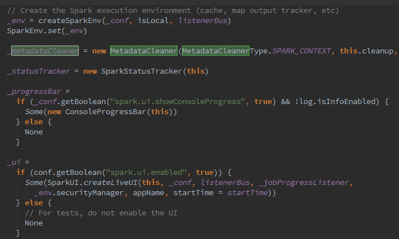The width and height of the screenshot is (399, 239).
Task: Click the 'For tests, do not enable the UI' comment
Action: point(101,213)
